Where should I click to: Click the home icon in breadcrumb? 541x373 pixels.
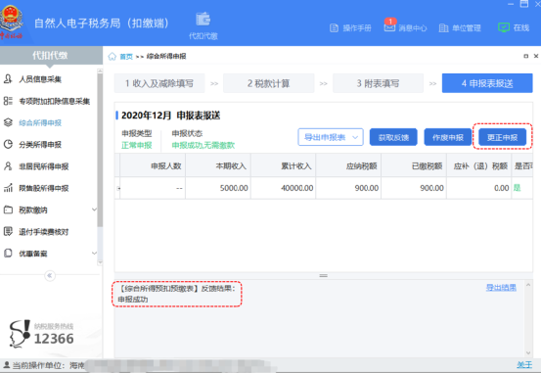coord(112,57)
